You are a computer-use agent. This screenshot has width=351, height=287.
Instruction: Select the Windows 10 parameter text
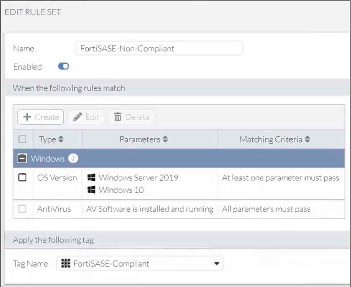[121, 190]
